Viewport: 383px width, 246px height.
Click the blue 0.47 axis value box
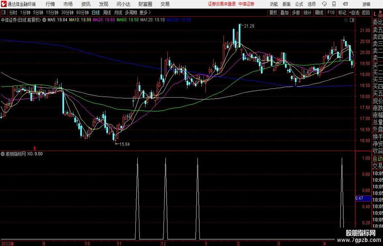(363, 198)
